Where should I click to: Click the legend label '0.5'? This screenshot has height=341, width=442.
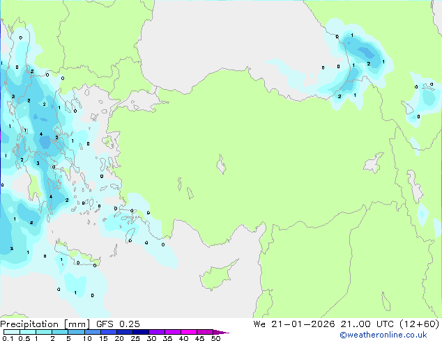(x=24, y=338)
